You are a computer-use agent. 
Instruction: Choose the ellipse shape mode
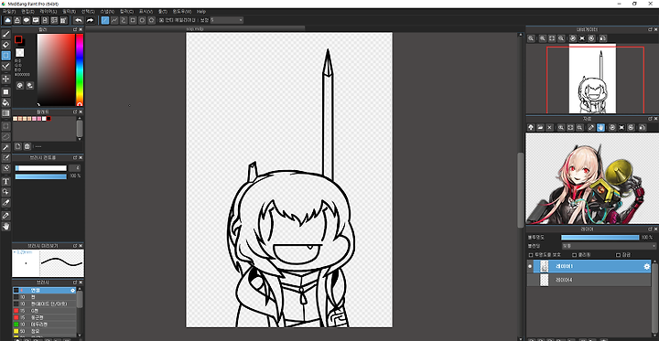point(142,20)
